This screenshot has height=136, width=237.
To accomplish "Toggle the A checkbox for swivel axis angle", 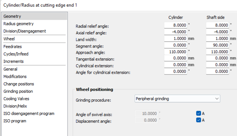I will point(198,113).
